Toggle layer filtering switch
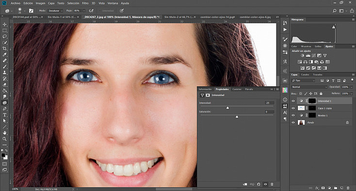 [352, 80]
